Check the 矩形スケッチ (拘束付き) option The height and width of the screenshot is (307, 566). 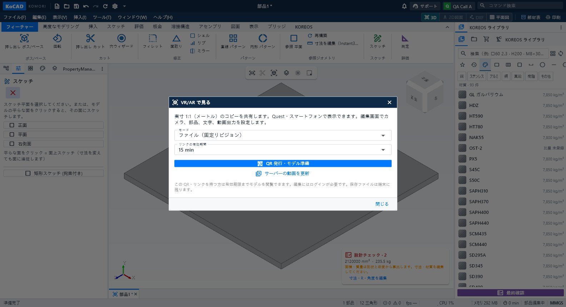28,173
